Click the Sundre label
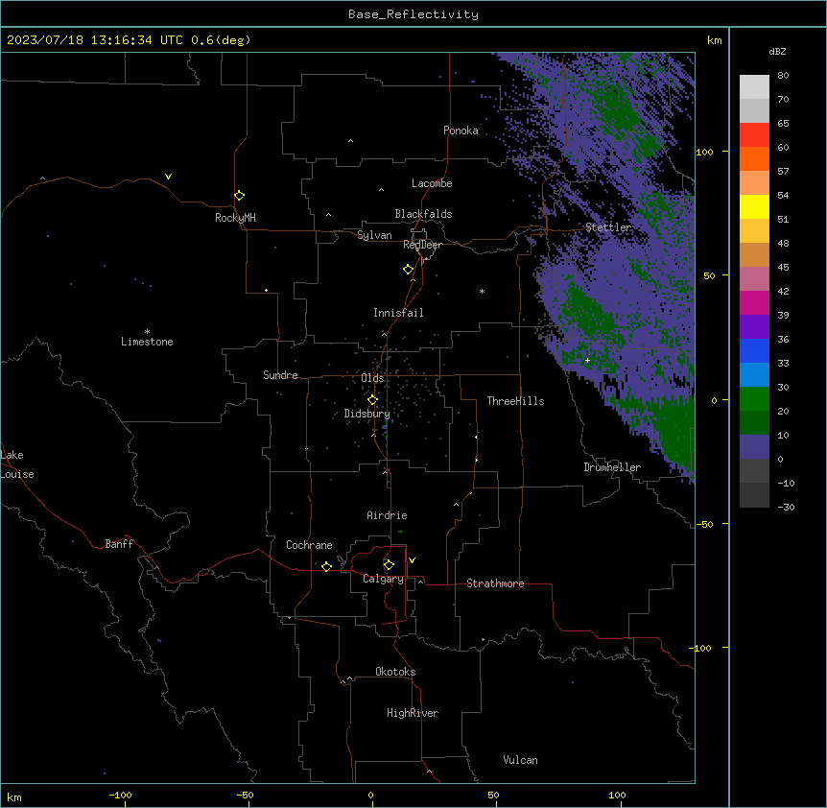The image size is (827, 808). (x=280, y=375)
